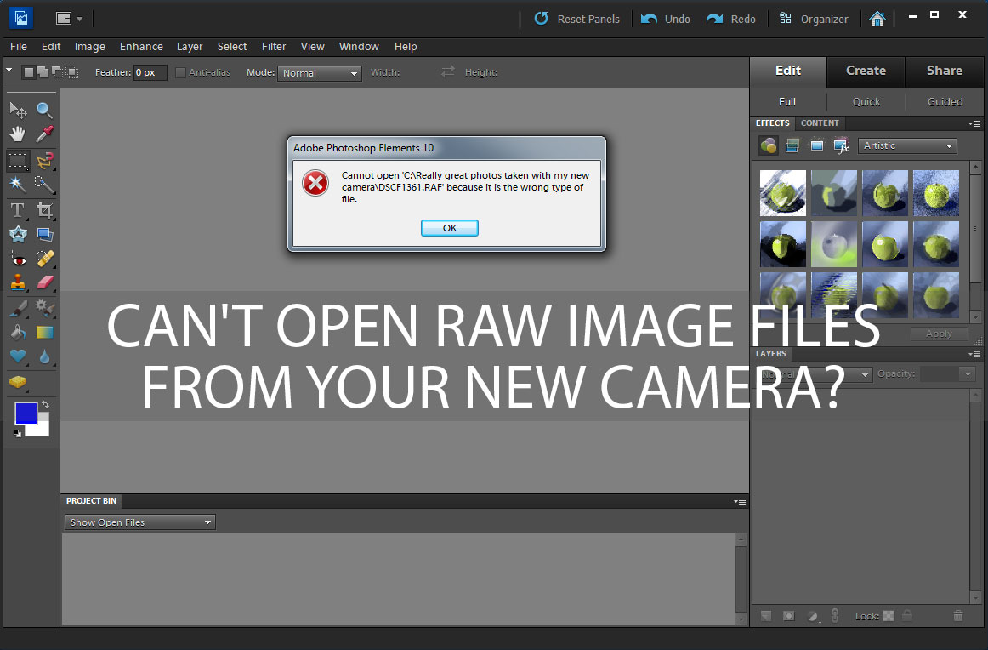Show Filters in Effects panel
The width and height of the screenshot is (988, 650).
(768, 145)
